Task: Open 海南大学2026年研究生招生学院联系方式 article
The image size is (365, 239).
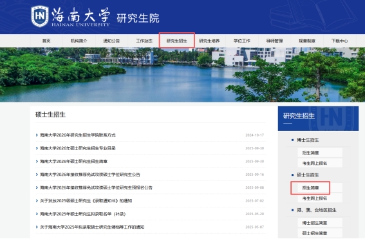Action: click(x=78, y=135)
